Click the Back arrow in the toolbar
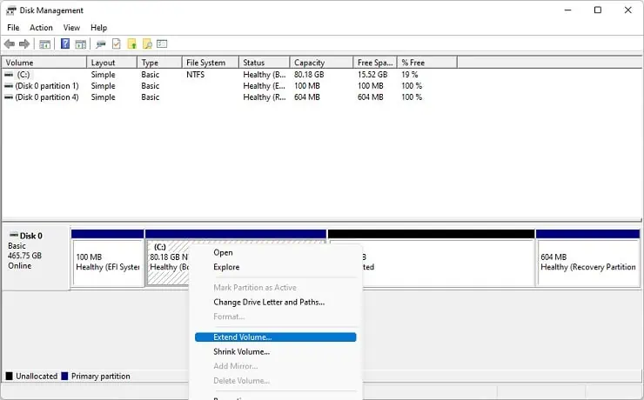This screenshot has width=644, height=400. click(x=10, y=44)
